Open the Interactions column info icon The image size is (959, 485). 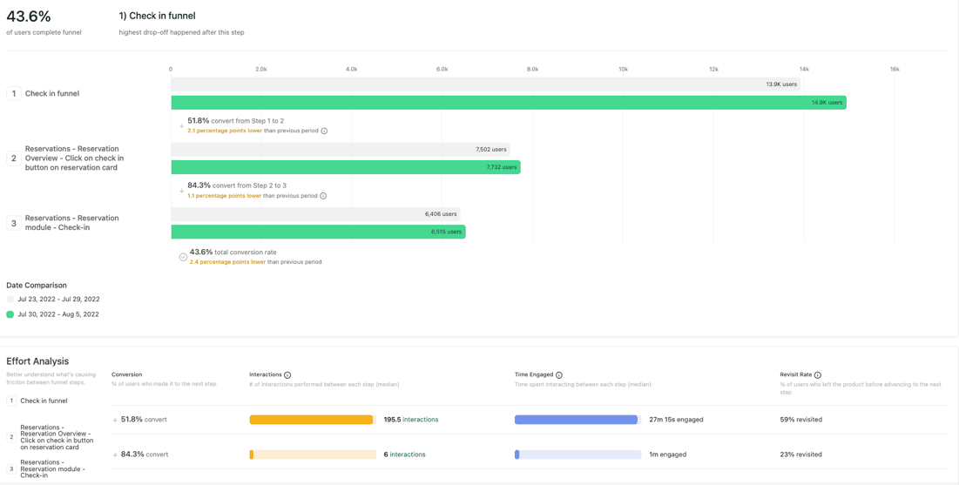(287, 375)
